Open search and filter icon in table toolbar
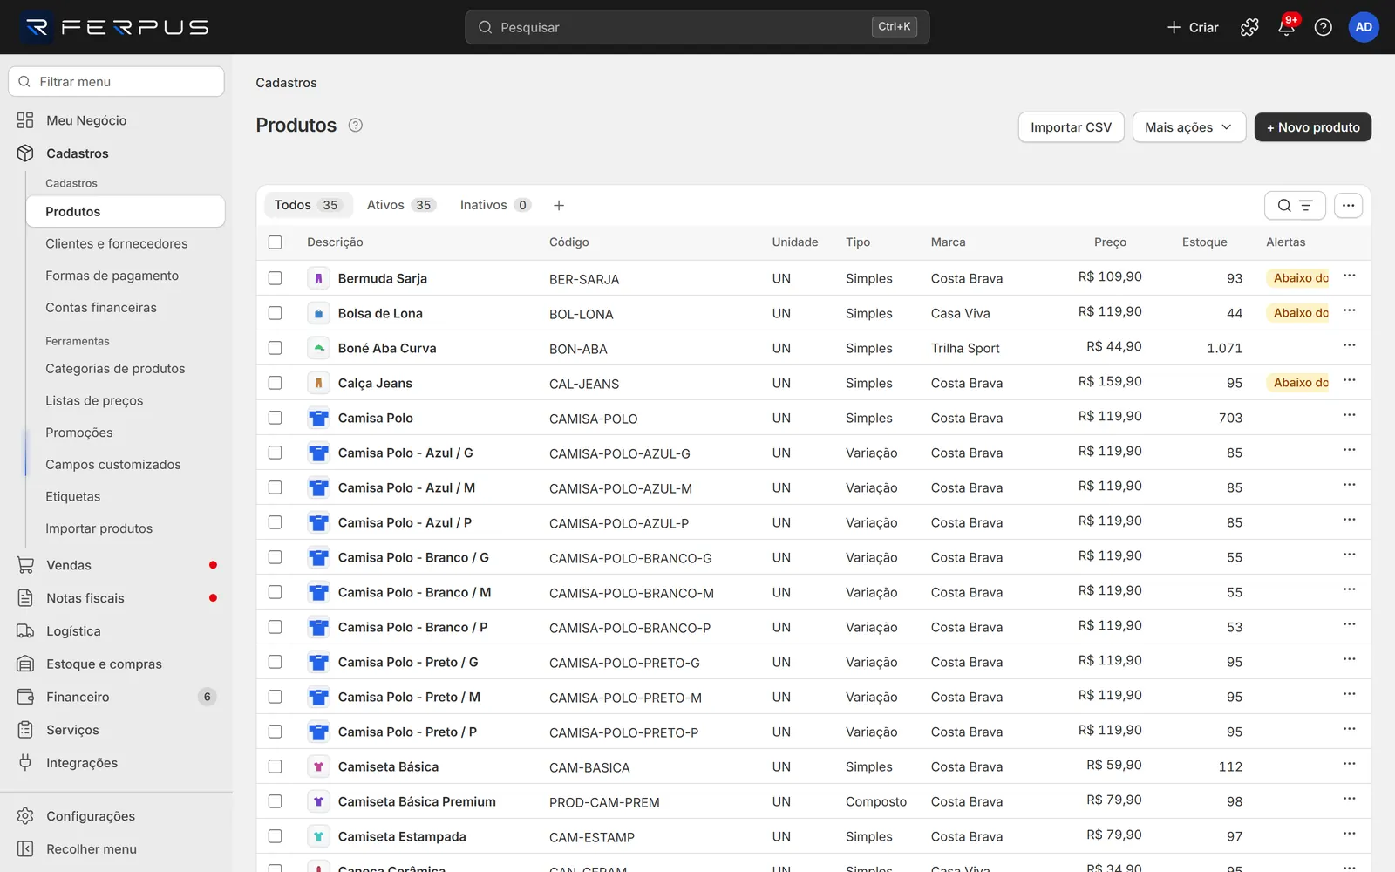 click(1295, 206)
